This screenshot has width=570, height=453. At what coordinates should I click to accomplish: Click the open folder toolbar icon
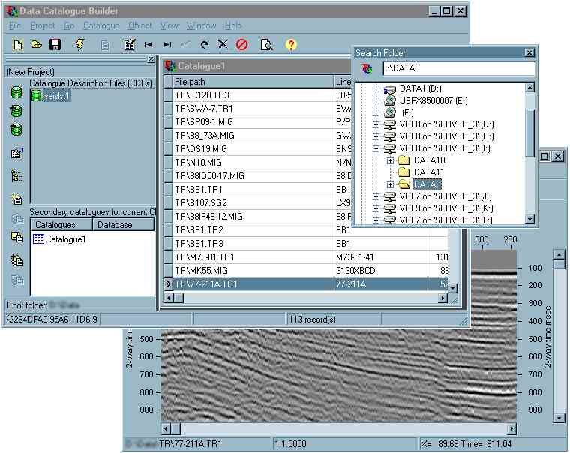[36, 45]
